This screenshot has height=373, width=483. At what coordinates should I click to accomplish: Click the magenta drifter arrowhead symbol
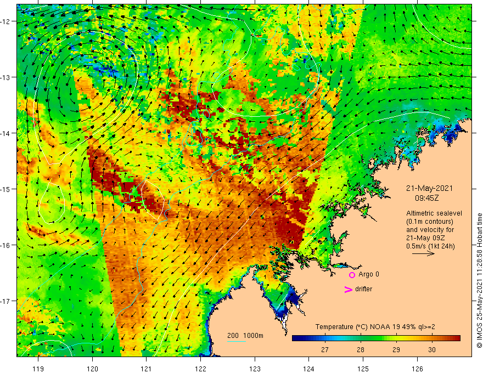tap(349, 289)
